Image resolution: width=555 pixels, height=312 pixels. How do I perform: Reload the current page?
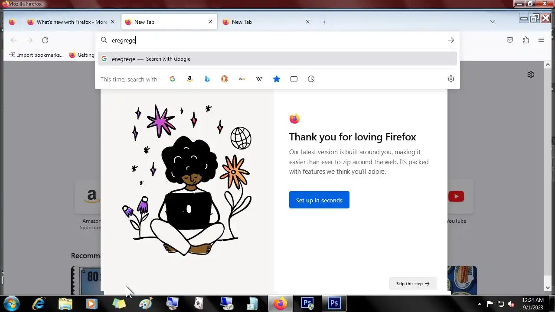[45, 40]
